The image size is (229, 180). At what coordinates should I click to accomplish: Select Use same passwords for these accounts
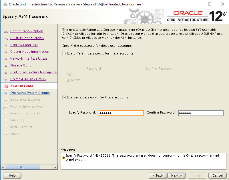pyautogui.click(x=64, y=98)
